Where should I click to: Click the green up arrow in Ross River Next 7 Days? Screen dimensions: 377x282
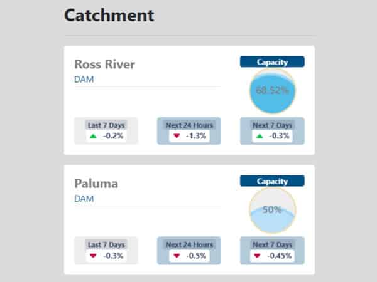[x=260, y=137]
